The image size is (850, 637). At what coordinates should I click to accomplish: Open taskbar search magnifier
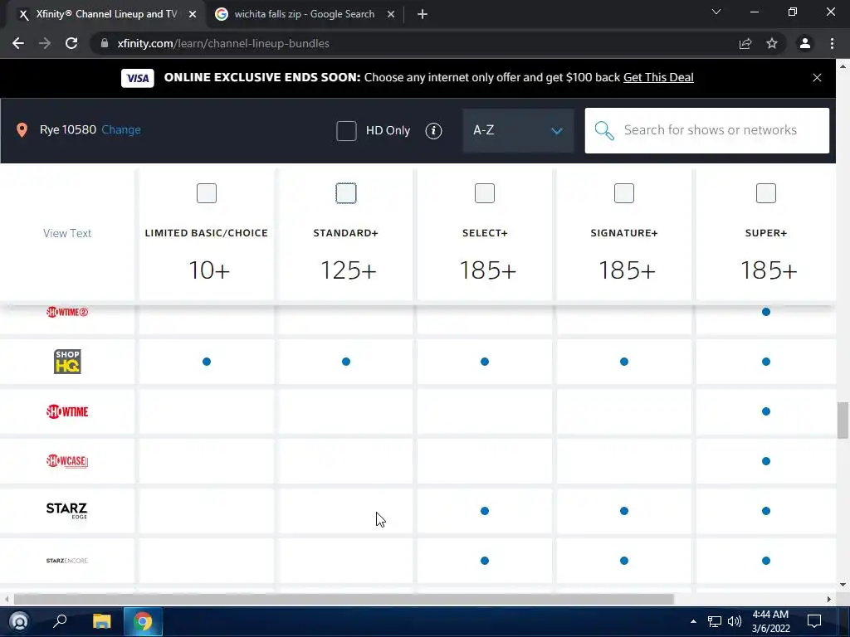tap(60, 620)
